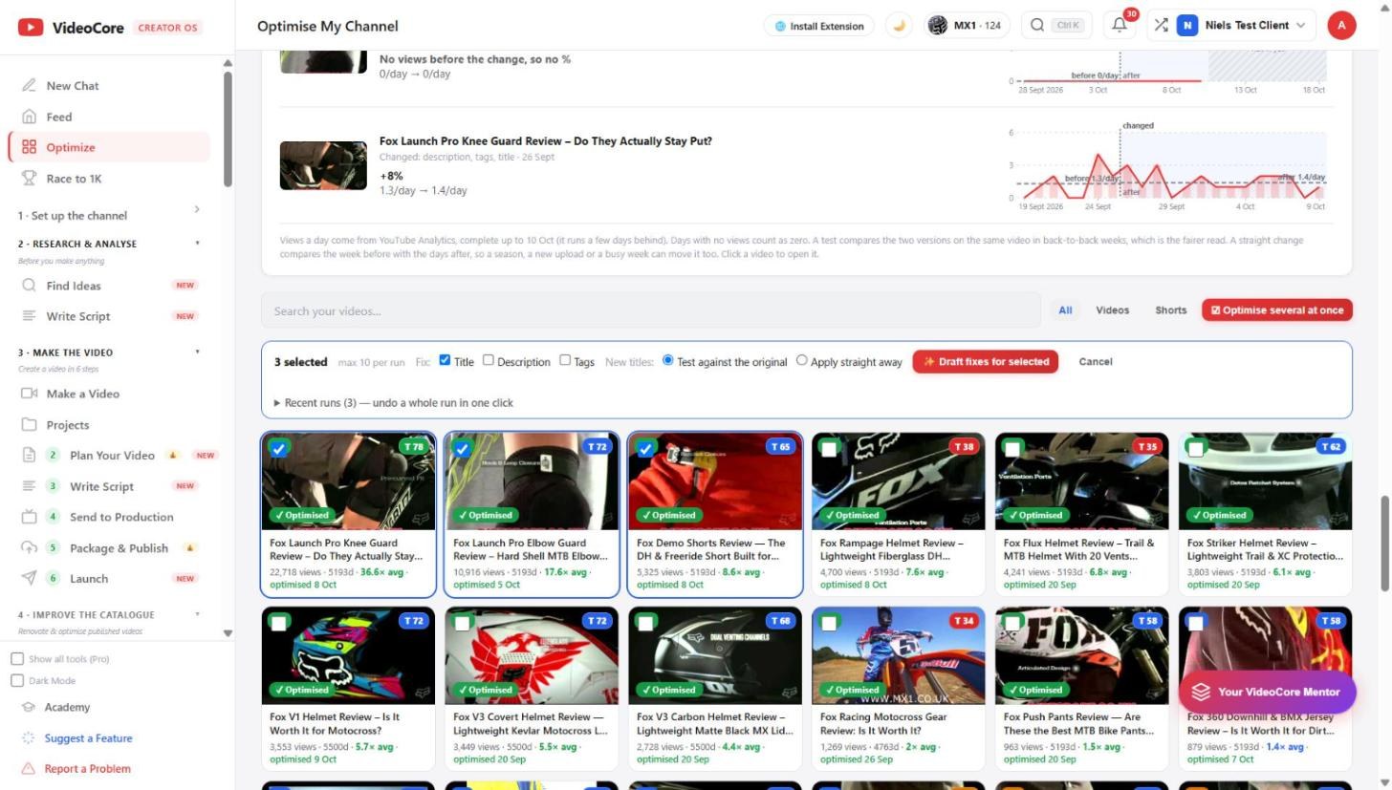This screenshot has width=1392, height=790.
Task: Open the search button with Ctrl K
Action: (1055, 26)
